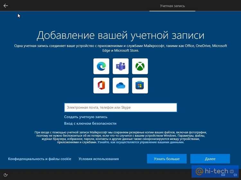Focus the Электронная почта, телефон или Skype field
241x180 pixels.
[x=121, y=108]
